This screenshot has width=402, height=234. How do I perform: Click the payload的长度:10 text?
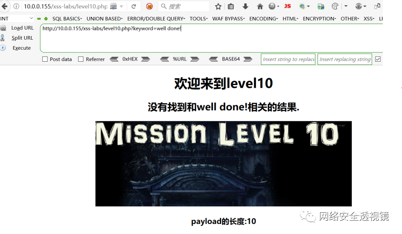[224, 221]
